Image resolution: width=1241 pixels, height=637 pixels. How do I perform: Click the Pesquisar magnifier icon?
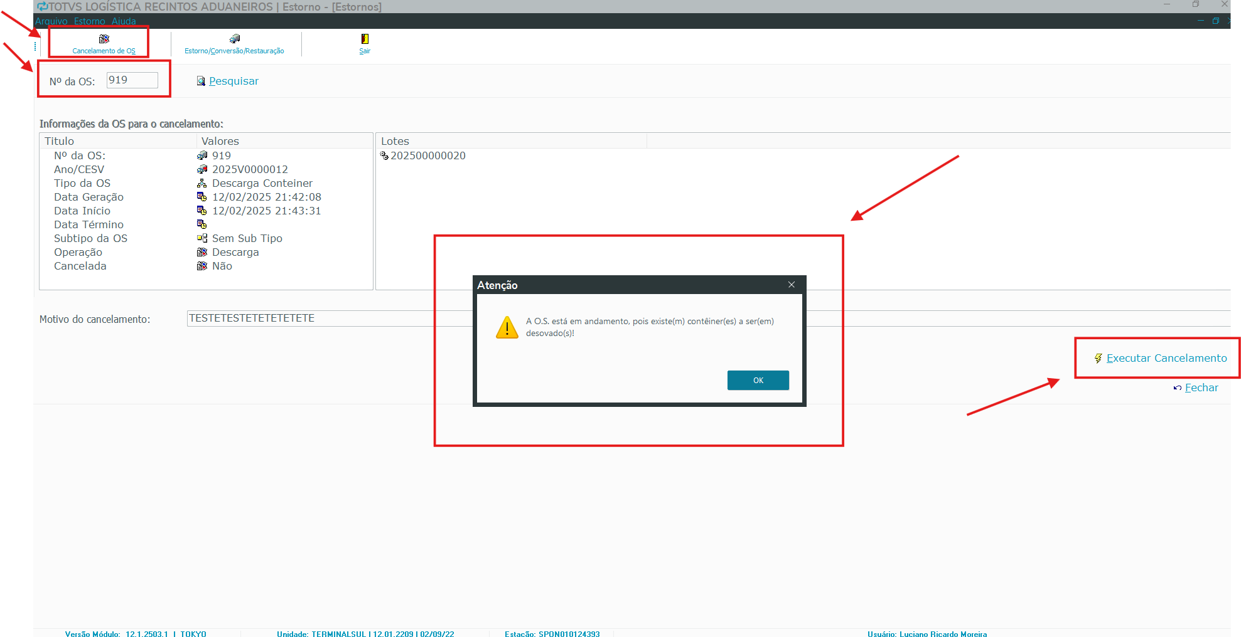click(x=201, y=81)
